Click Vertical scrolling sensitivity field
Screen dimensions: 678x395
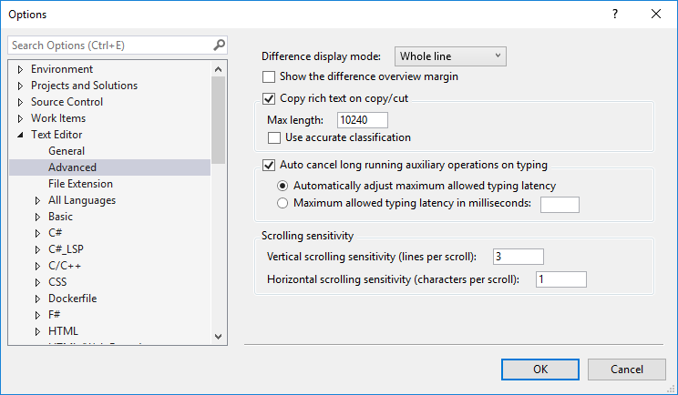(x=518, y=257)
